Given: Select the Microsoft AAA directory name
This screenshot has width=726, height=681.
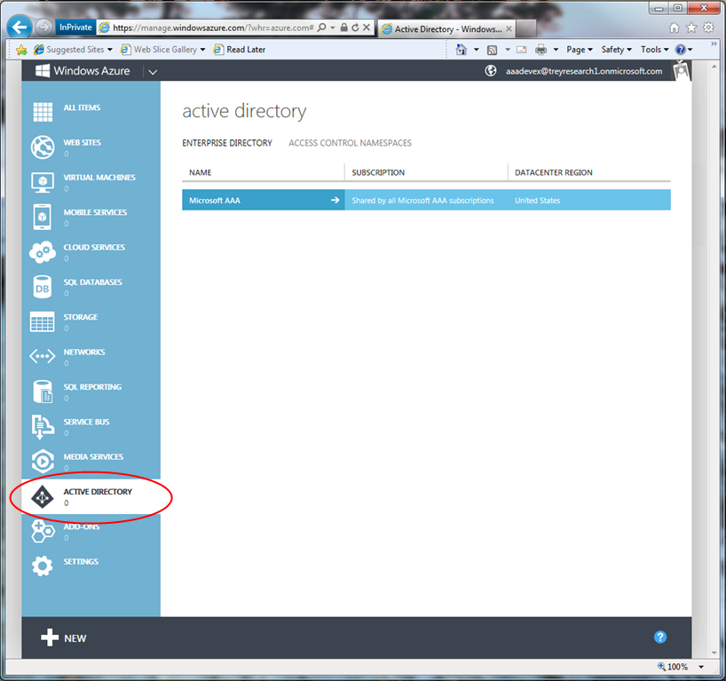Looking at the screenshot, I should [x=215, y=201].
